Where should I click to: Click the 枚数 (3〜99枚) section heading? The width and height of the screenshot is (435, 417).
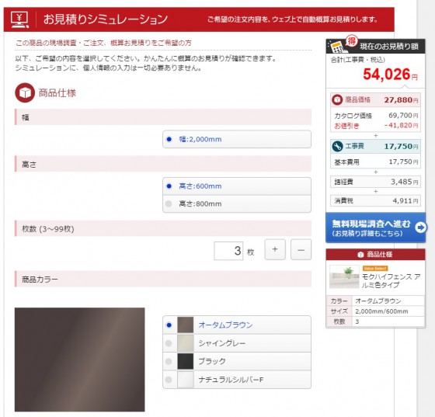click(x=163, y=229)
